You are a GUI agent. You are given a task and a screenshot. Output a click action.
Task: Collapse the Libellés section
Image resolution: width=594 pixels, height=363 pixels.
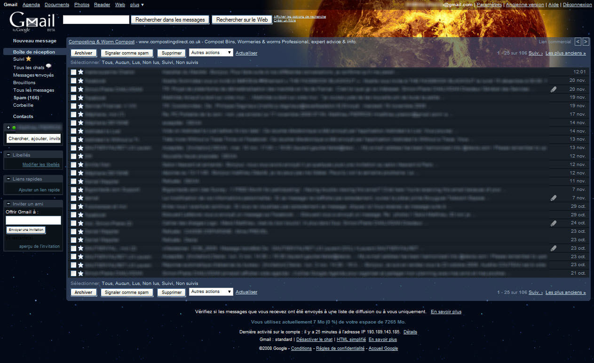click(8, 155)
